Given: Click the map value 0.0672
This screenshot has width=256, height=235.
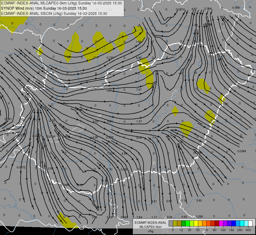Looking at the screenshot, I should 21,167.
